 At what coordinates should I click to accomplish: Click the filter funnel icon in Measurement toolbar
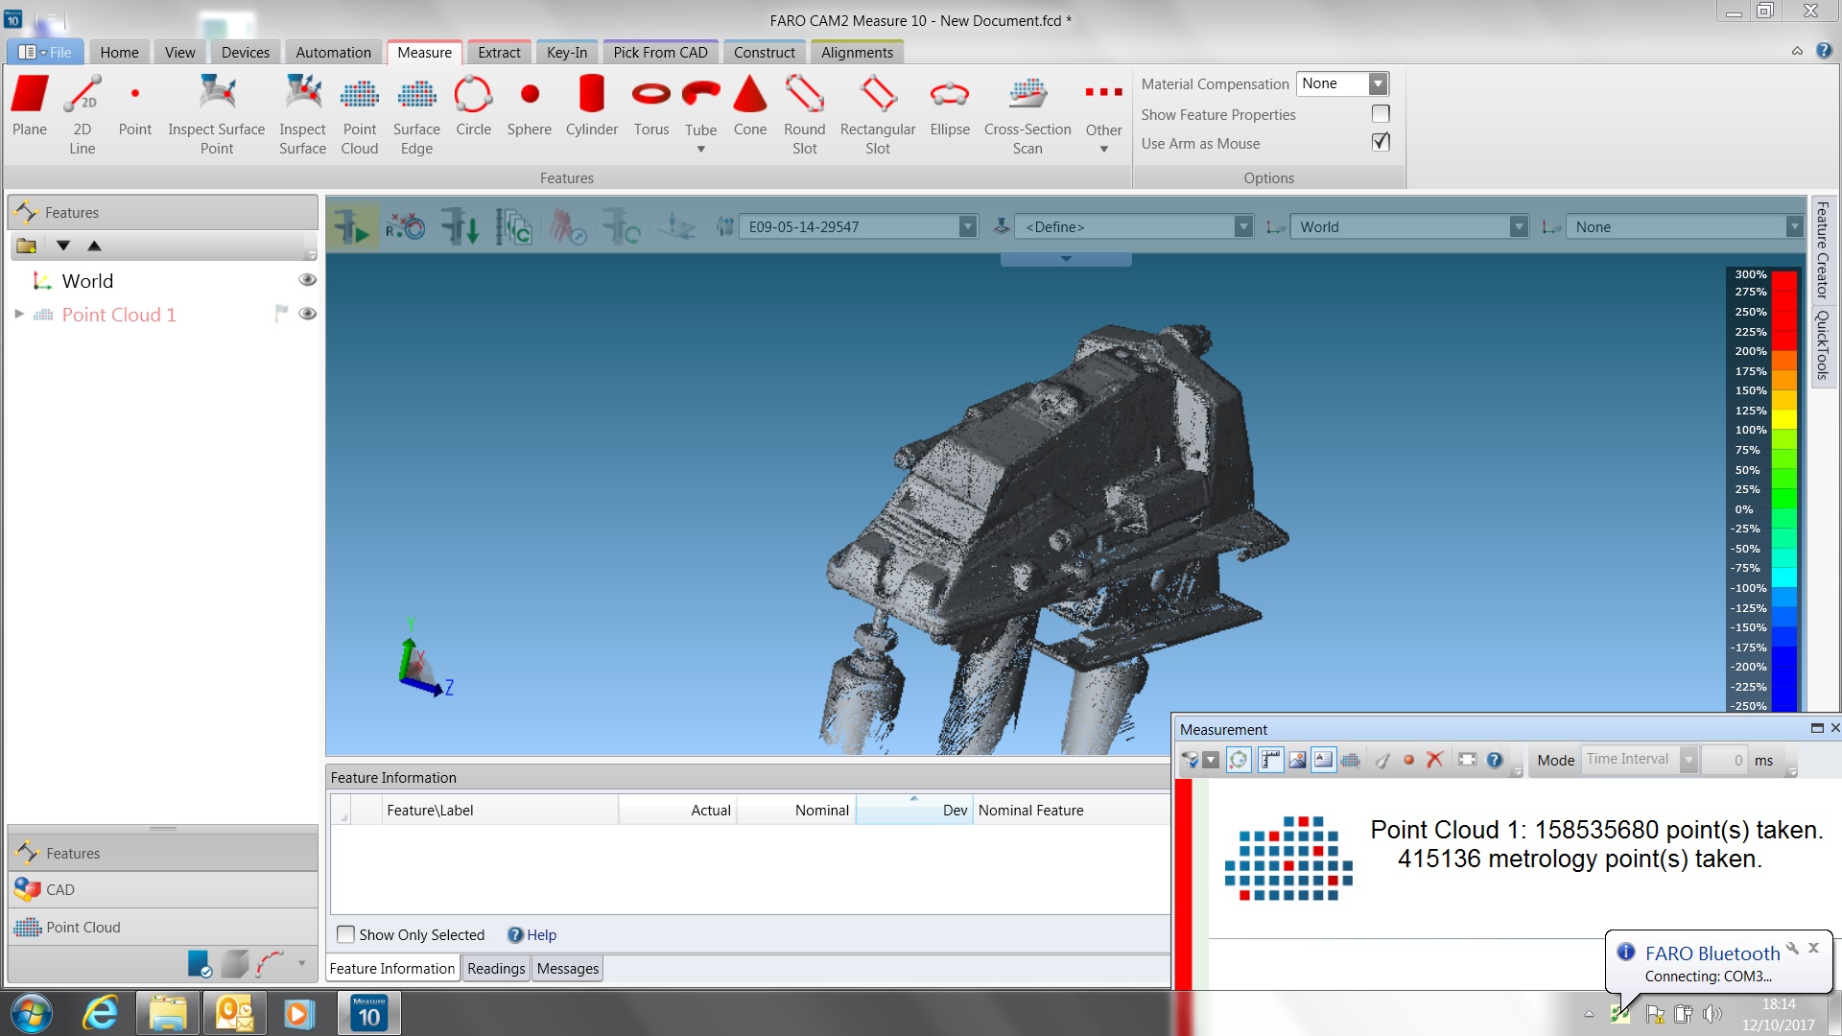click(x=1190, y=760)
